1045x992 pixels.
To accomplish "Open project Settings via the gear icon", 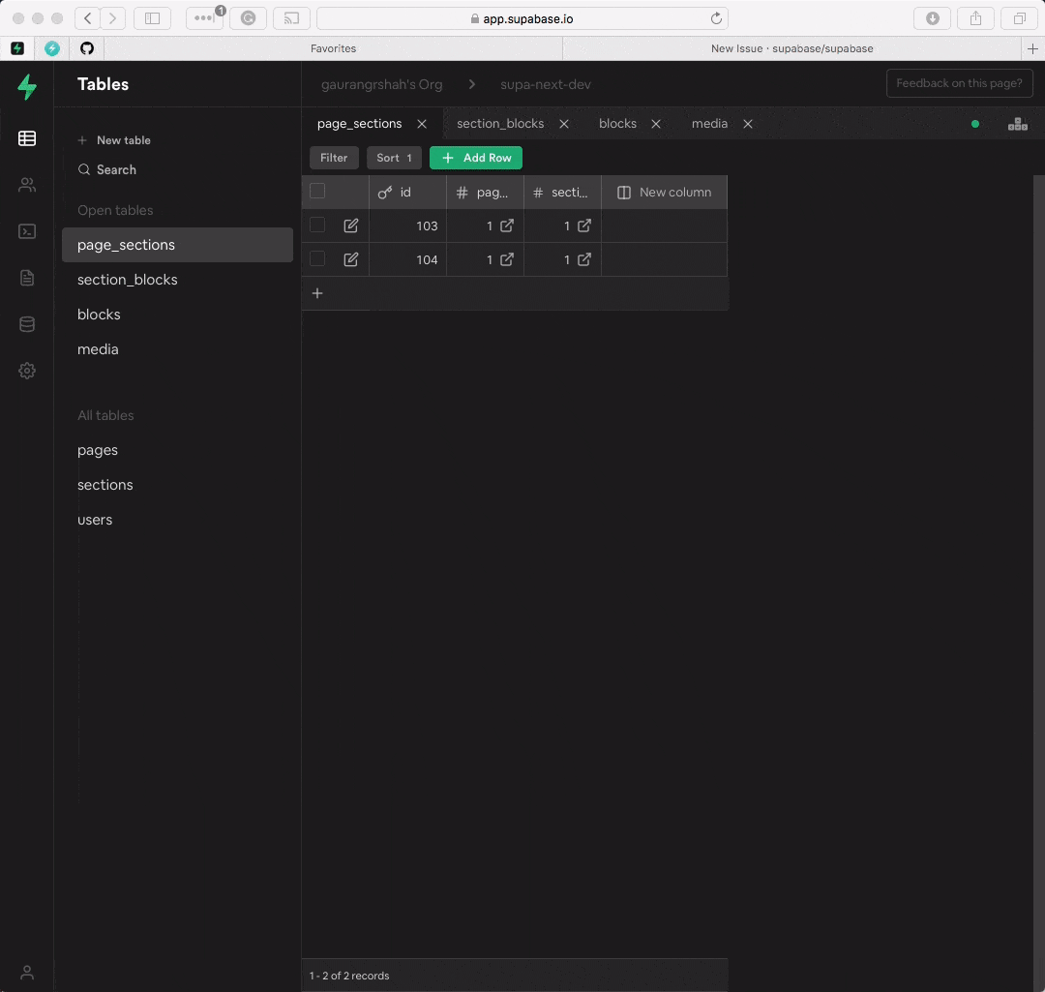I will [26, 370].
